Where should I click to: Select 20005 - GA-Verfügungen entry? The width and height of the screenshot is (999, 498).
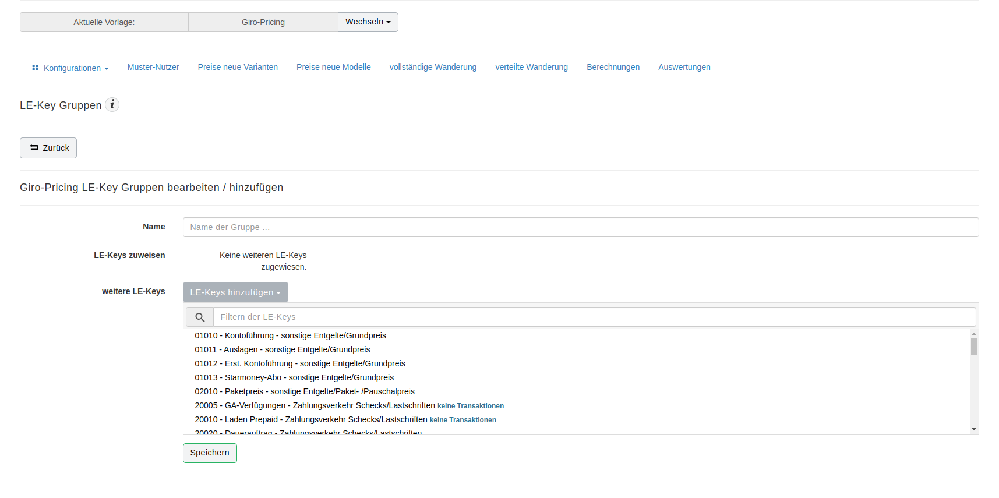point(577,405)
